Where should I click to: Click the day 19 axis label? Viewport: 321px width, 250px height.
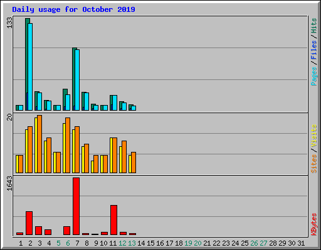click(x=188, y=243)
